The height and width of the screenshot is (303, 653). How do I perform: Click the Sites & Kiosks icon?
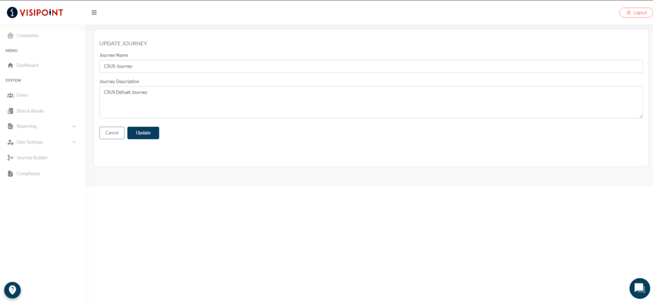[10, 111]
